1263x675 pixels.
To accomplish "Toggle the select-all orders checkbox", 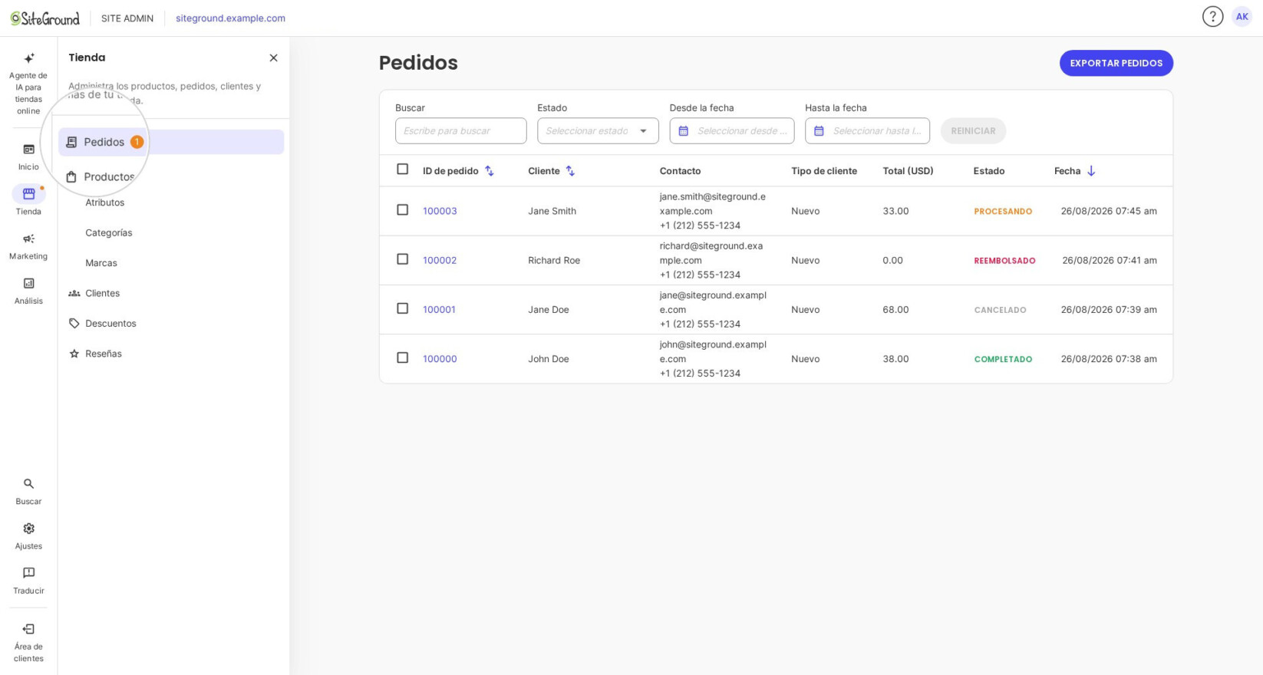I will point(402,170).
